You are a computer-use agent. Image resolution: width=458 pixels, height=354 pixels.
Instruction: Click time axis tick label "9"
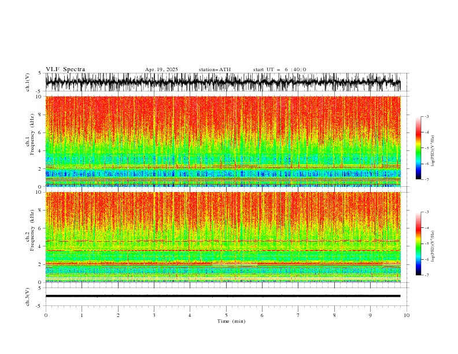370,315
